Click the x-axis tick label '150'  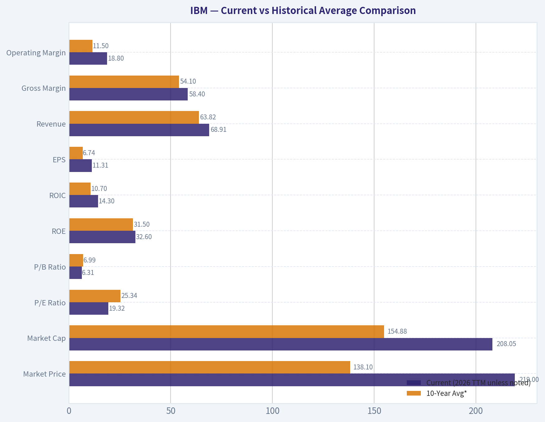pos(374,411)
